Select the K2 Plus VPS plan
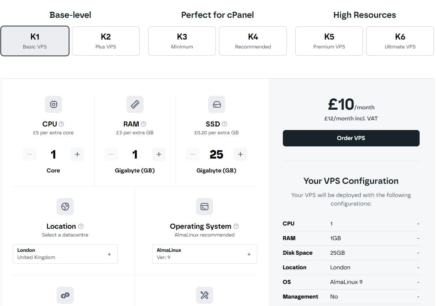Screen dimensions: 436x306 (x=106, y=41)
